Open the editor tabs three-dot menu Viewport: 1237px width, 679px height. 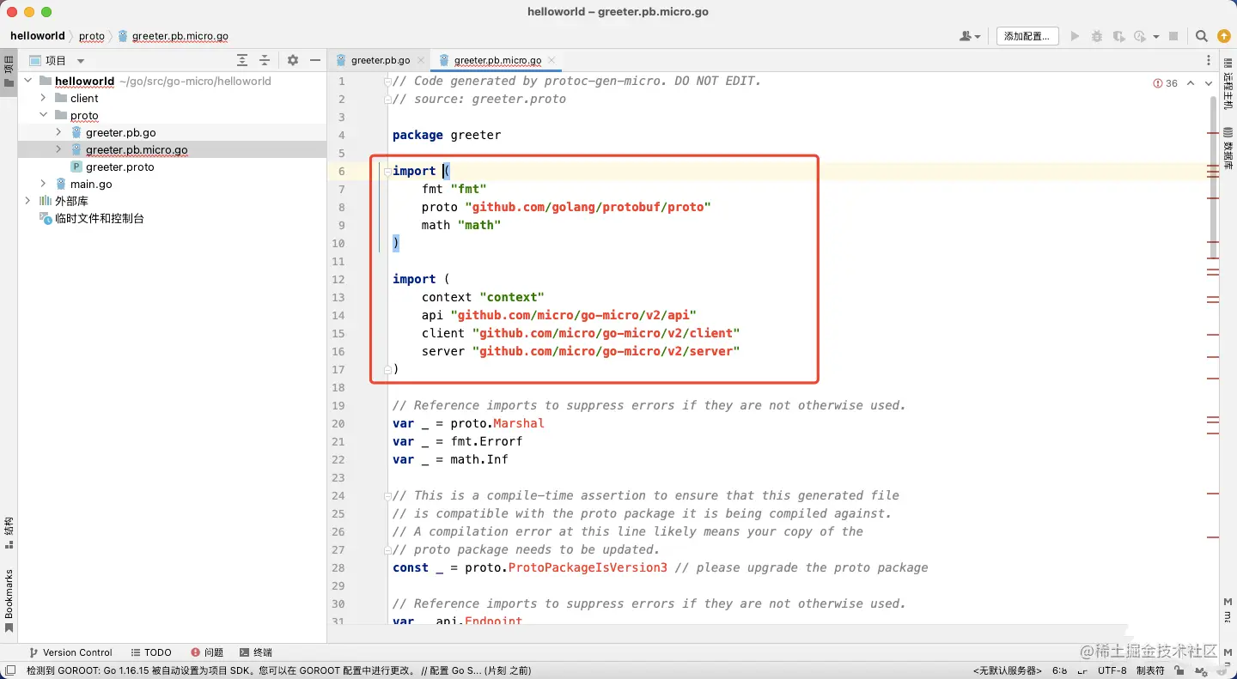tap(1209, 60)
